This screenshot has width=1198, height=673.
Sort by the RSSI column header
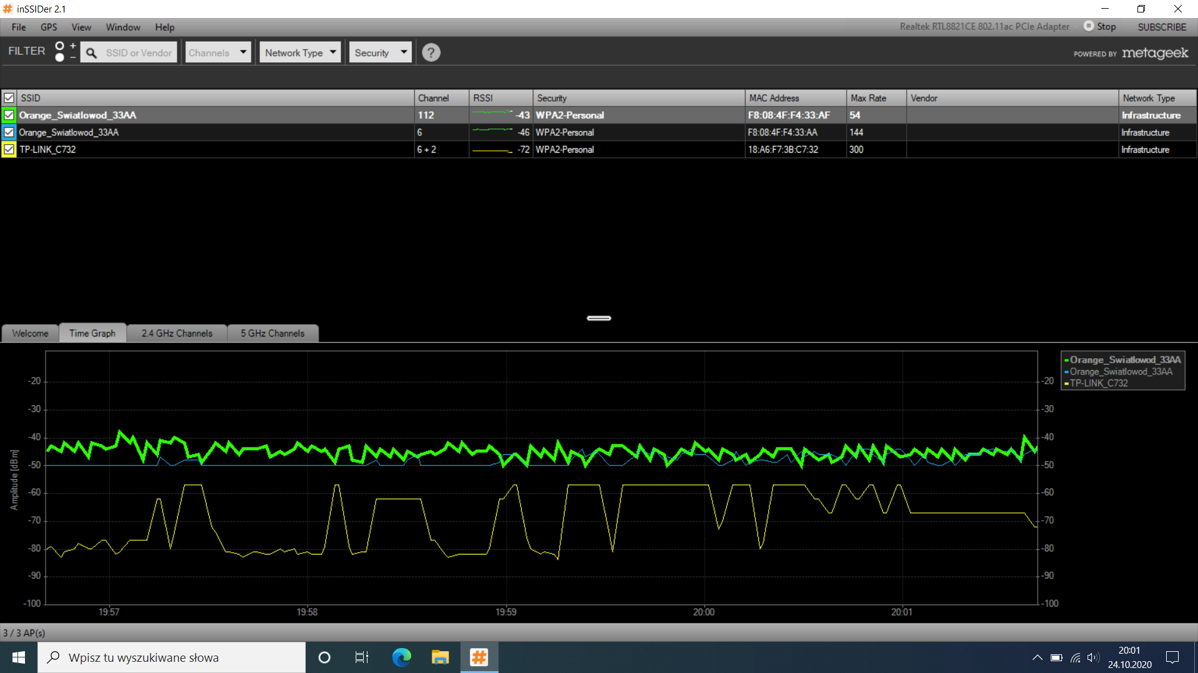pyautogui.click(x=501, y=98)
